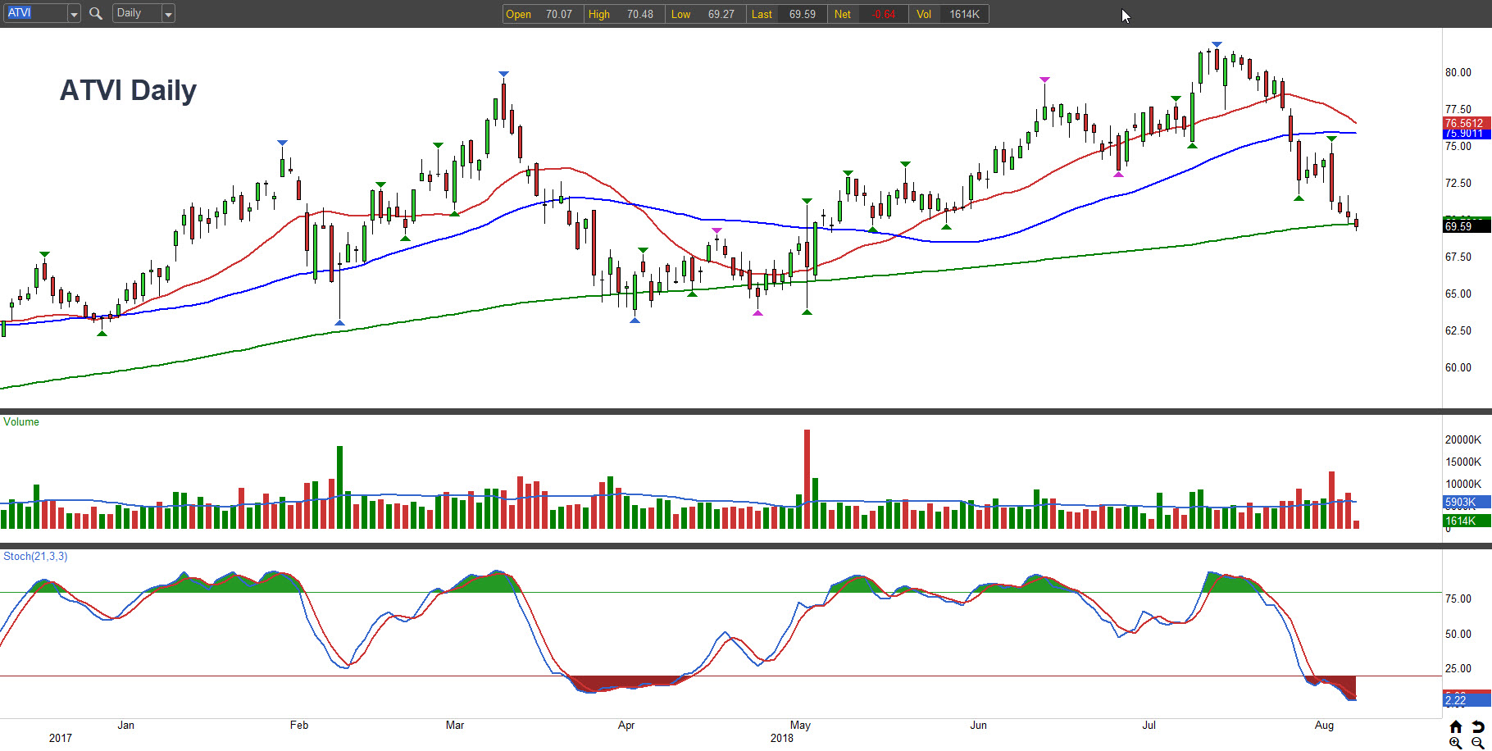Select the Volume pane label
Screen dimensions: 1492x751
pyautogui.click(x=21, y=422)
